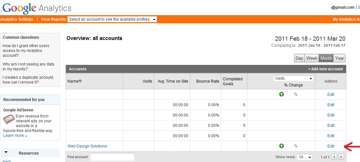Viewport: 360px width, 162px height.
Task: Switch to the Day view tab
Action: coord(299,58)
